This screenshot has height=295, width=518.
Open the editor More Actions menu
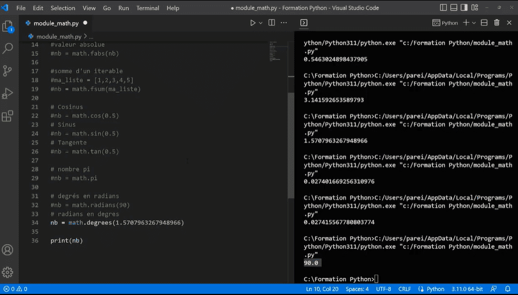tap(284, 23)
